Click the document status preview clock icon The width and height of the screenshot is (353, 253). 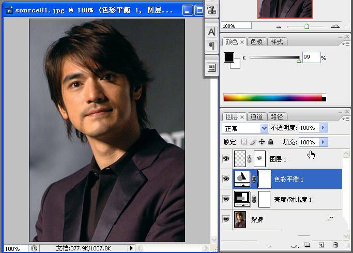34,248
